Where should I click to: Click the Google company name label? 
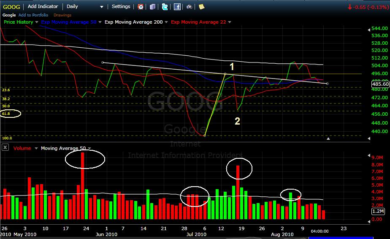pos(9,15)
